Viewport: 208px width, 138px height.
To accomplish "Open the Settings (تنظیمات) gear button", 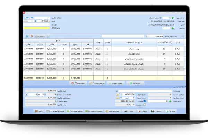I will tap(40, 36).
